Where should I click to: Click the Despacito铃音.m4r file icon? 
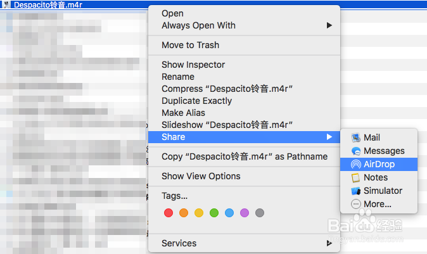click(6, 4)
